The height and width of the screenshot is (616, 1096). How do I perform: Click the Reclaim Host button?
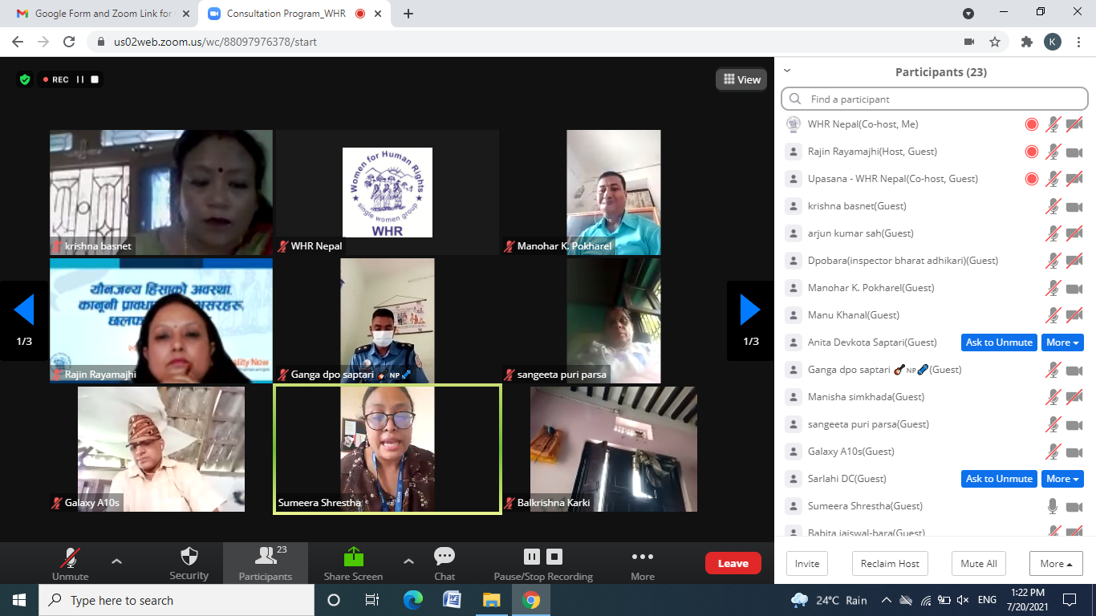890,563
